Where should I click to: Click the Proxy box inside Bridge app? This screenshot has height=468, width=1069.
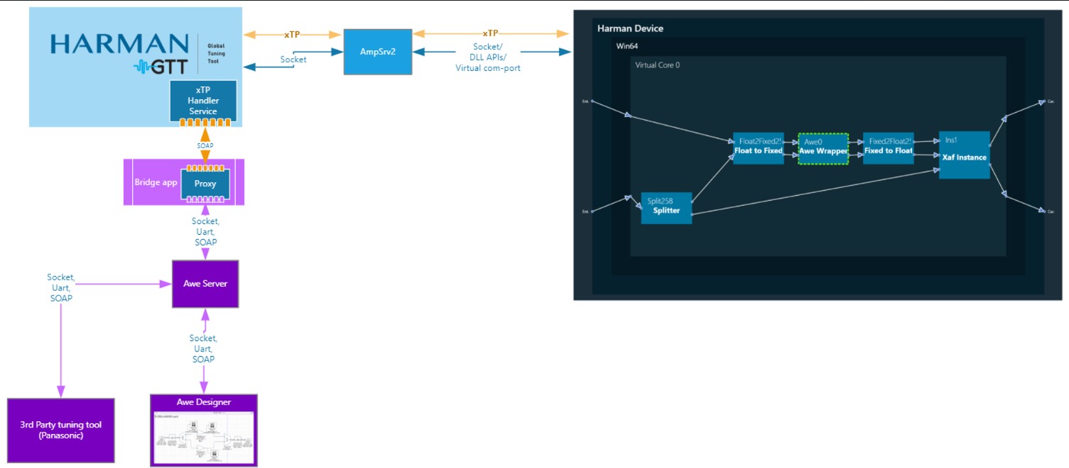point(205,184)
